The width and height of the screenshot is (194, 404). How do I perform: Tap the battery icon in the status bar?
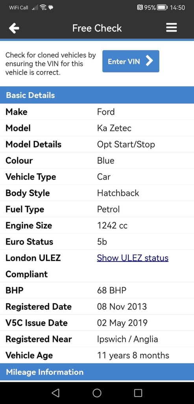pos(162,7)
